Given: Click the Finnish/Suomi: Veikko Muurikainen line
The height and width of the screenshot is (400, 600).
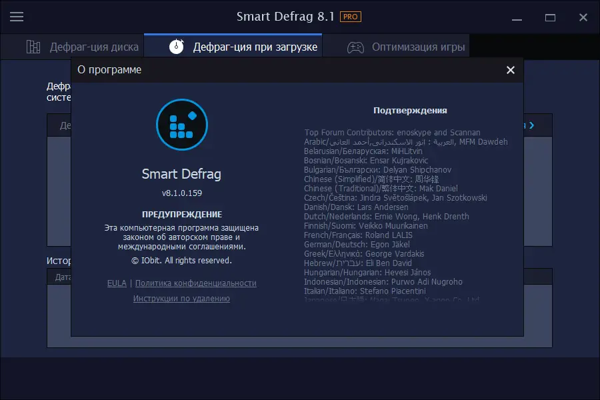Looking at the screenshot, I should pyautogui.click(x=366, y=226).
